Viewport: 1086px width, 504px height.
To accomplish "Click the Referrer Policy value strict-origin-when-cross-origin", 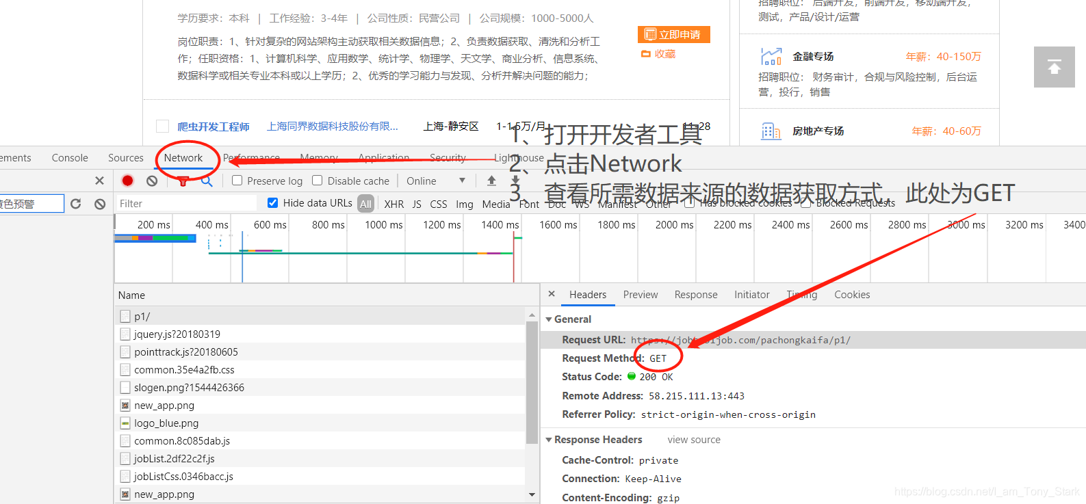I will tap(728, 414).
